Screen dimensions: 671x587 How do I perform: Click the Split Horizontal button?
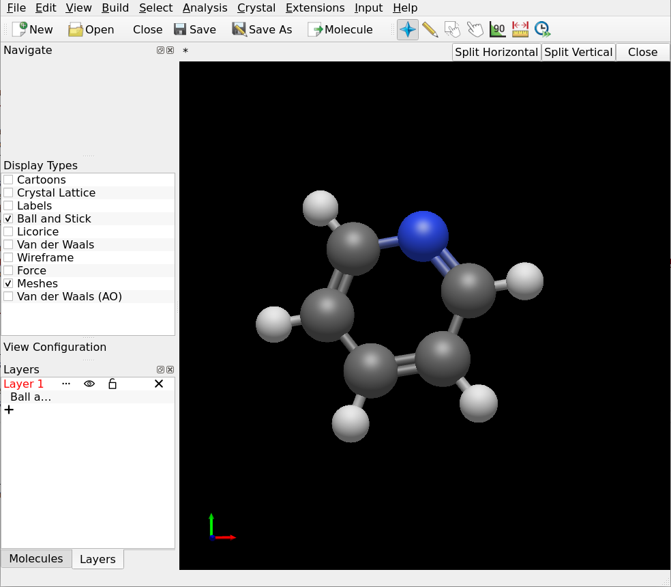point(496,52)
